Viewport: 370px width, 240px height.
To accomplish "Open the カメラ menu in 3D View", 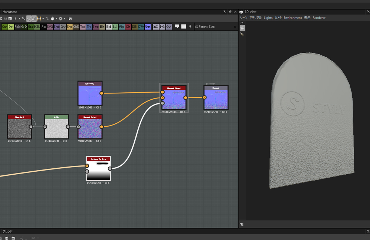I will (278, 18).
